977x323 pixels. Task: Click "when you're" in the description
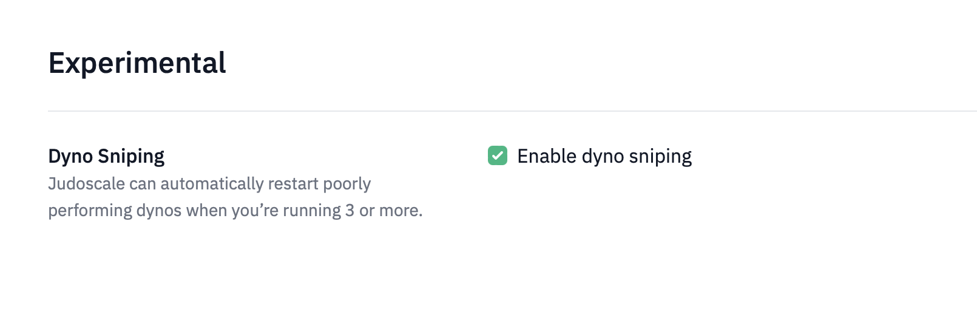pos(232,211)
